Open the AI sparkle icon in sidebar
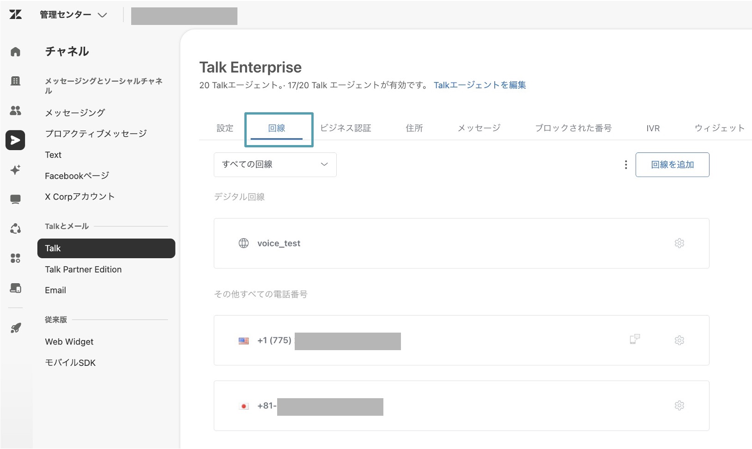 [x=15, y=170]
